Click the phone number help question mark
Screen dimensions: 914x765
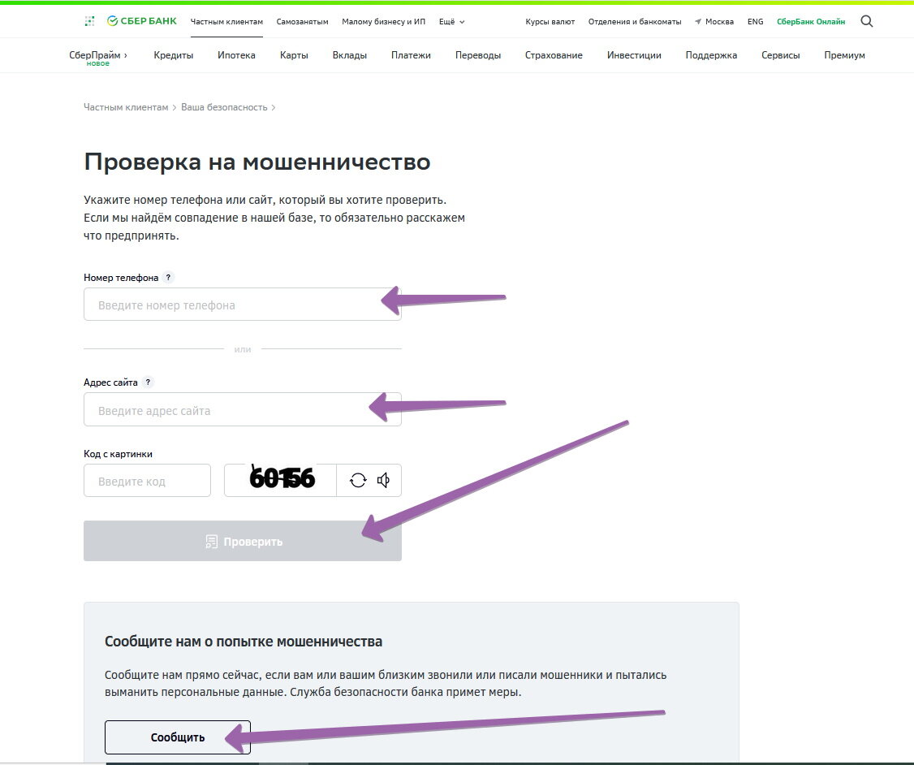[x=169, y=278]
